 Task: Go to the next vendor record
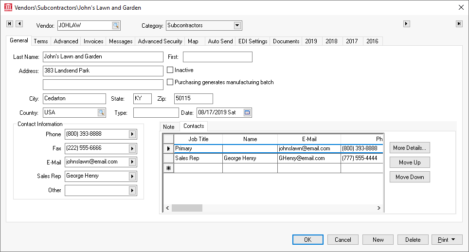(407, 24)
